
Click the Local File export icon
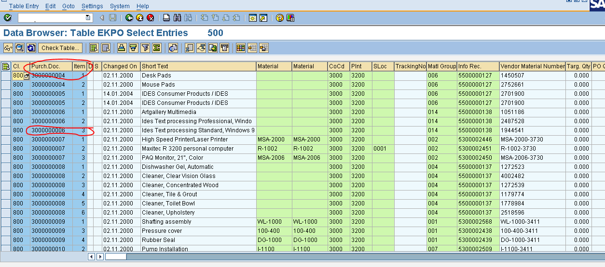212,48
